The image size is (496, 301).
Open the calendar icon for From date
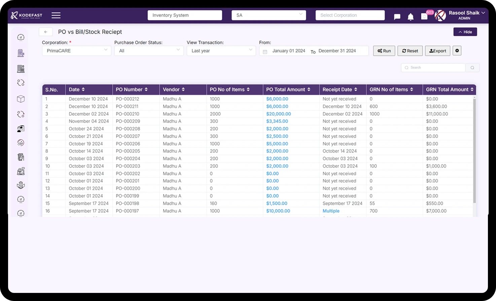pos(265,52)
